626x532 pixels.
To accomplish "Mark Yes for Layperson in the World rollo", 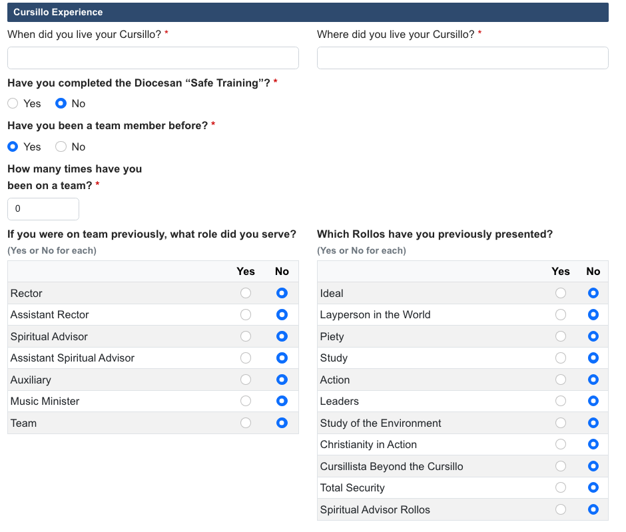I will tap(561, 314).
